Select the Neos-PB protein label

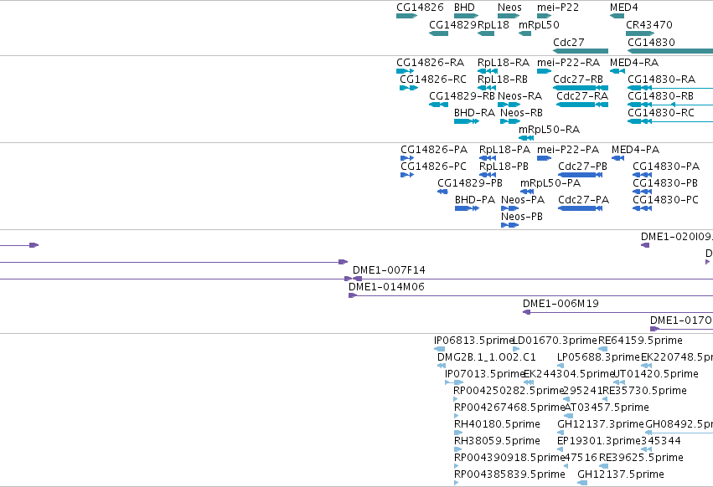pyautogui.click(x=522, y=217)
